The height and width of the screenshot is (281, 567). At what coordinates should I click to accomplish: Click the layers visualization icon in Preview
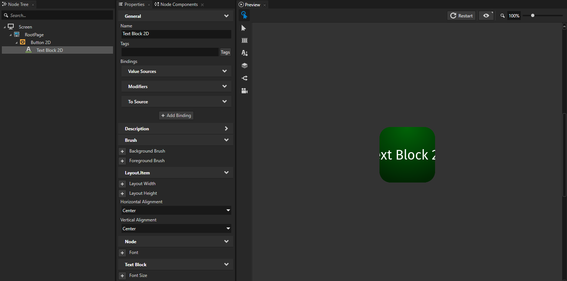(244, 66)
